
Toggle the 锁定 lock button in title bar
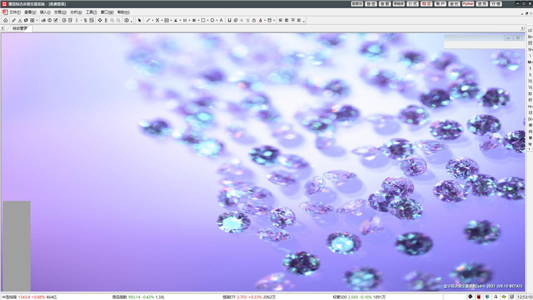(x=371, y=4)
